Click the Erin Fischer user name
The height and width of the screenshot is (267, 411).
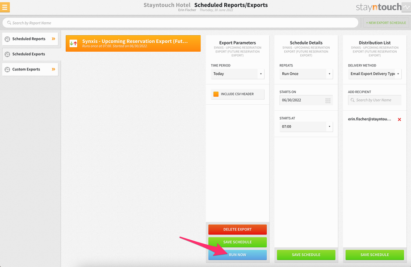187,10
